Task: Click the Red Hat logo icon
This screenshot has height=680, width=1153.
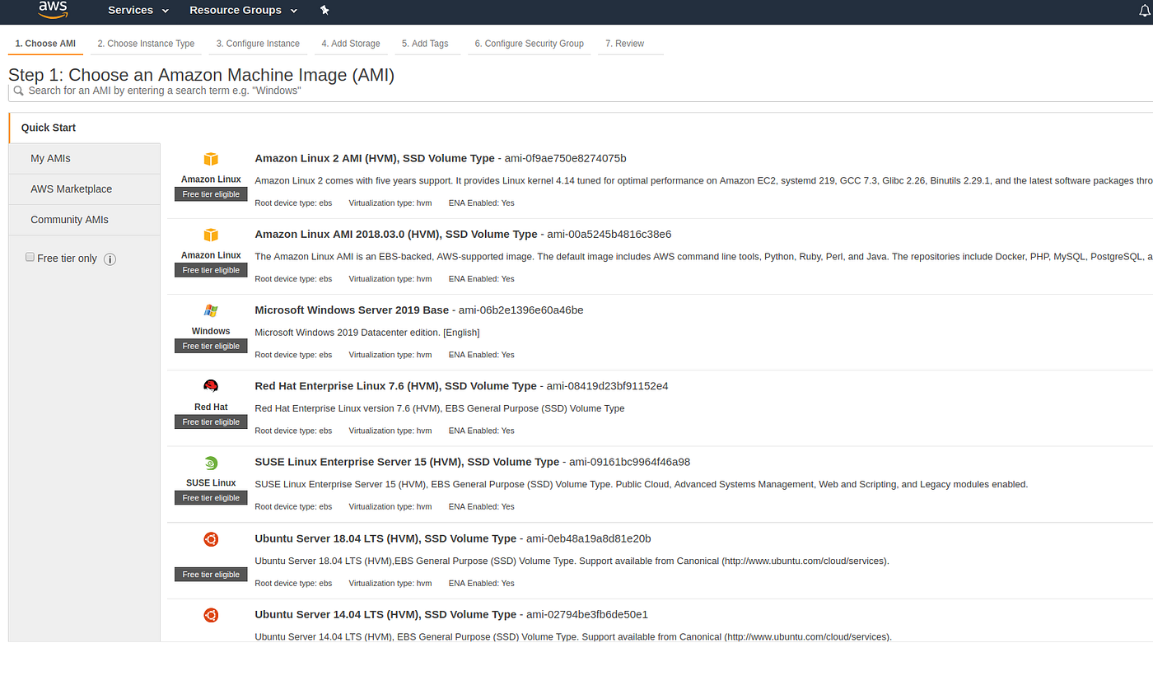Action: click(211, 386)
